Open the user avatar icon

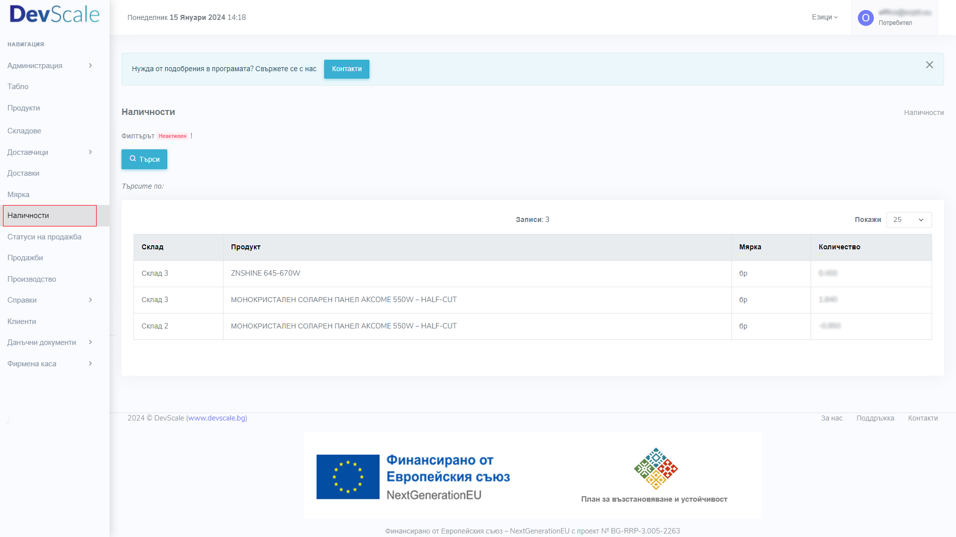tap(865, 18)
